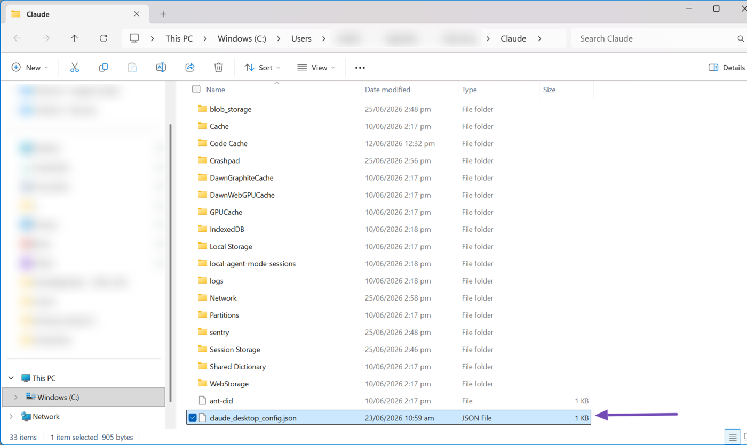This screenshot has height=445, width=747.
Task: Click the Share icon in toolbar
Action: pos(189,68)
